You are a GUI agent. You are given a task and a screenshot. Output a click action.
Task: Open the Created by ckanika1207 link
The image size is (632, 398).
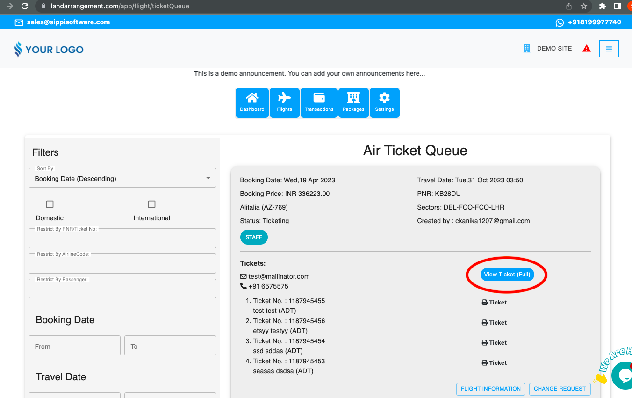coord(473,221)
